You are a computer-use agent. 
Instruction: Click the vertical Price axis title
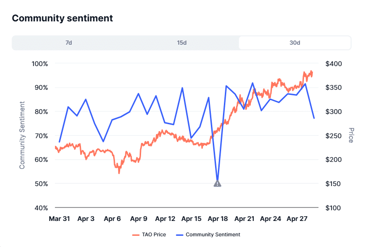tap(351, 135)
